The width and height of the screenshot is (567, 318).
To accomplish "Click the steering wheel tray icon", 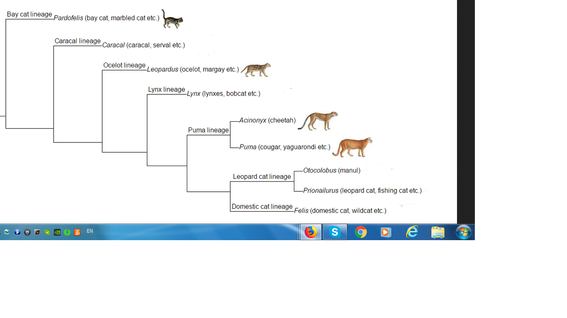I will [x=27, y=232].
